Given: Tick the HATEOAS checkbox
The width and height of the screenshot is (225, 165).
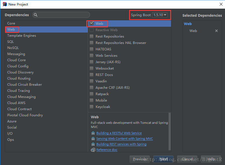Looking at the screenshot, I should coord(92,49).
